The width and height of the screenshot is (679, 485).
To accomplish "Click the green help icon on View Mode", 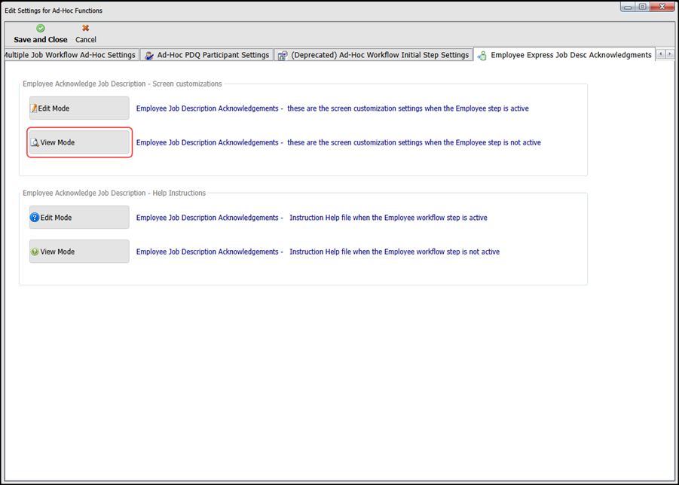I will click(x=35, y=252).
